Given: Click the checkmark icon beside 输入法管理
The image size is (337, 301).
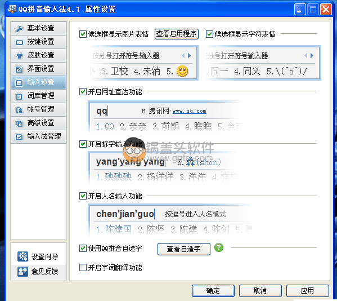Looking at the screenshot, I should [x=19, y=137].
